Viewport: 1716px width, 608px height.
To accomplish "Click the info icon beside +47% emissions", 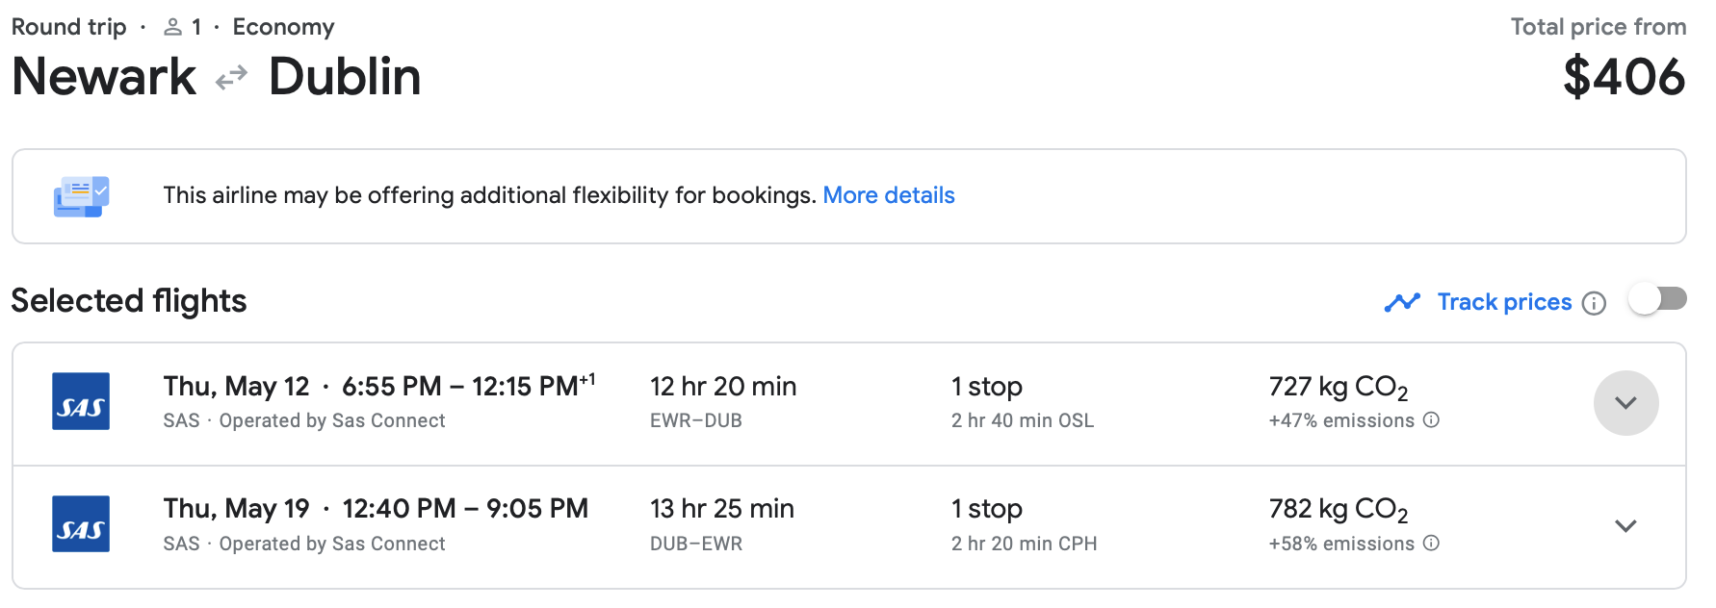I will pos(1432,420).
